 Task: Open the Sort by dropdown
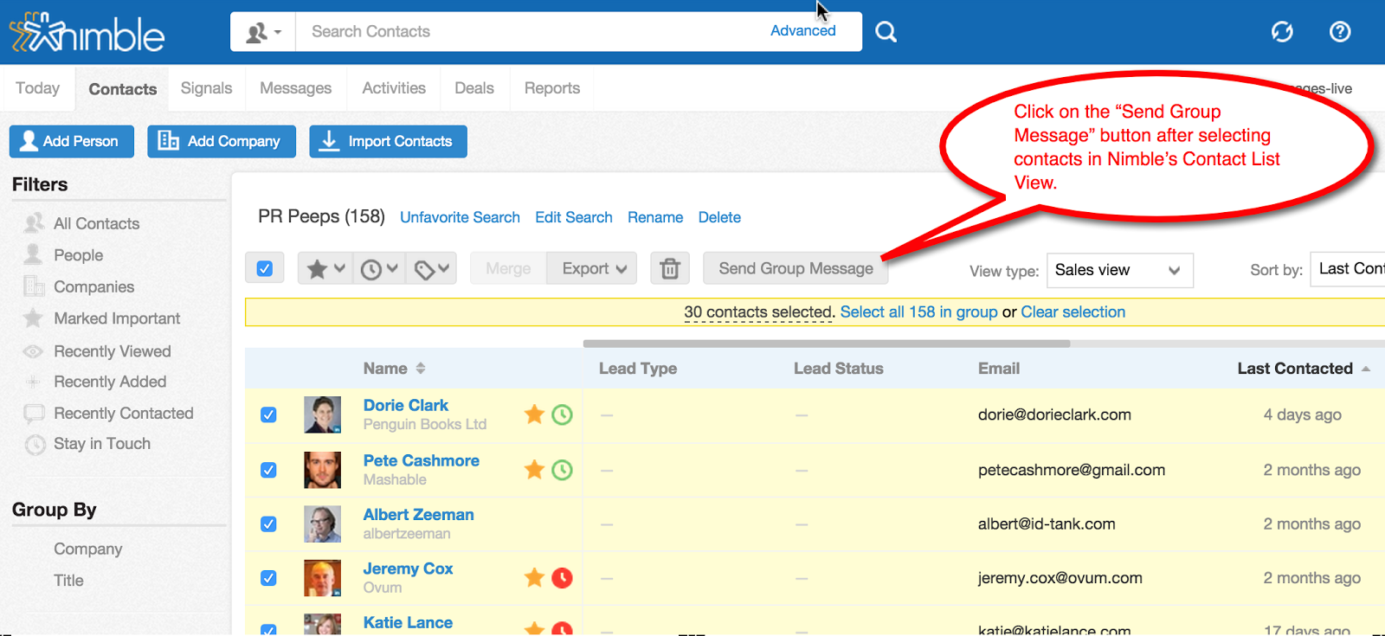point(1348,269)
